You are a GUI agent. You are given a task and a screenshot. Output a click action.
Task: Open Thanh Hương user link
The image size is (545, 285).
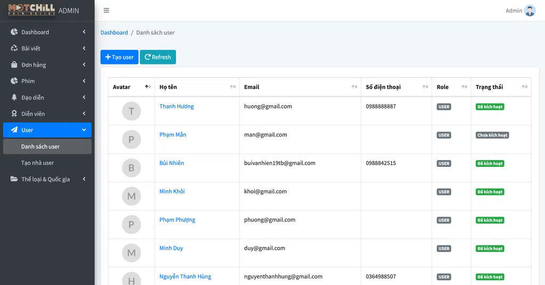(177, 106)
